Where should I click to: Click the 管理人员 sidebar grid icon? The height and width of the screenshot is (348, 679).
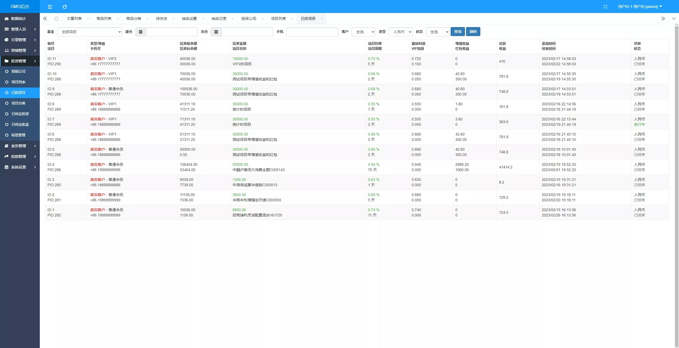(7, 29)
